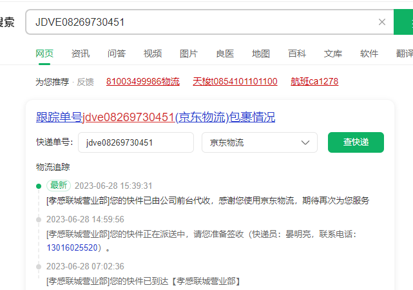Viewport: 413px width, 290px height.
Task: Open the 资讯 tab
Action: (x=81, y=53)
